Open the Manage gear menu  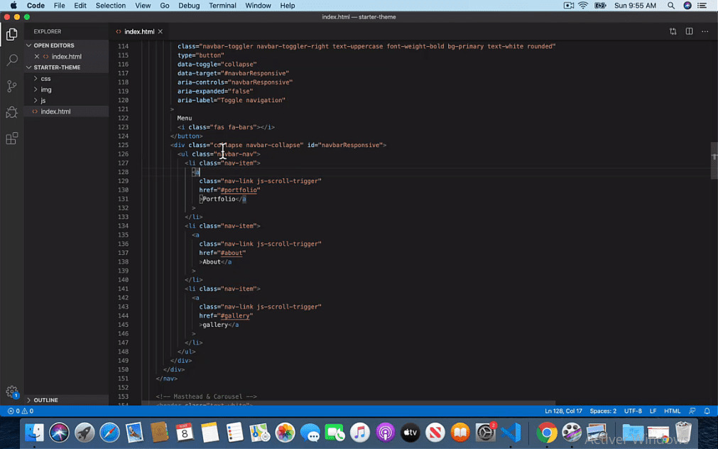coord(11,391)
